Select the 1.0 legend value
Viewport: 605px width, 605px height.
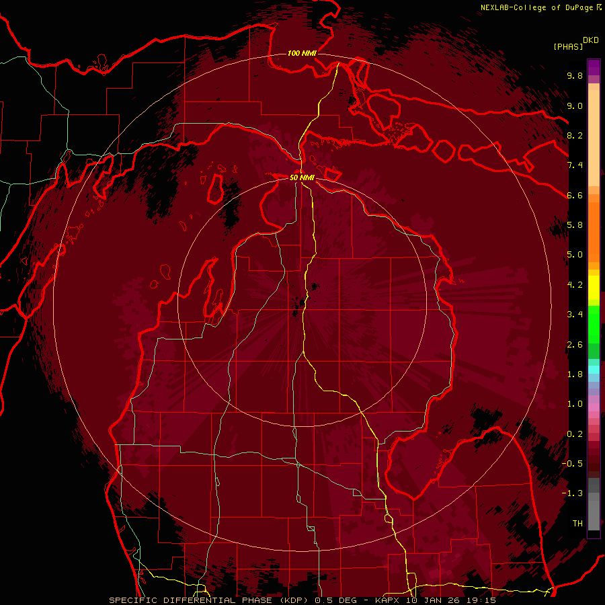(x=575, y=404)
